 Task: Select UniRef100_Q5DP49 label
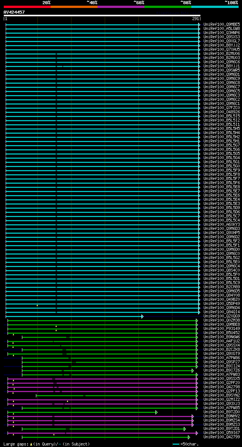pyautogui.click(x=222, y=303)
